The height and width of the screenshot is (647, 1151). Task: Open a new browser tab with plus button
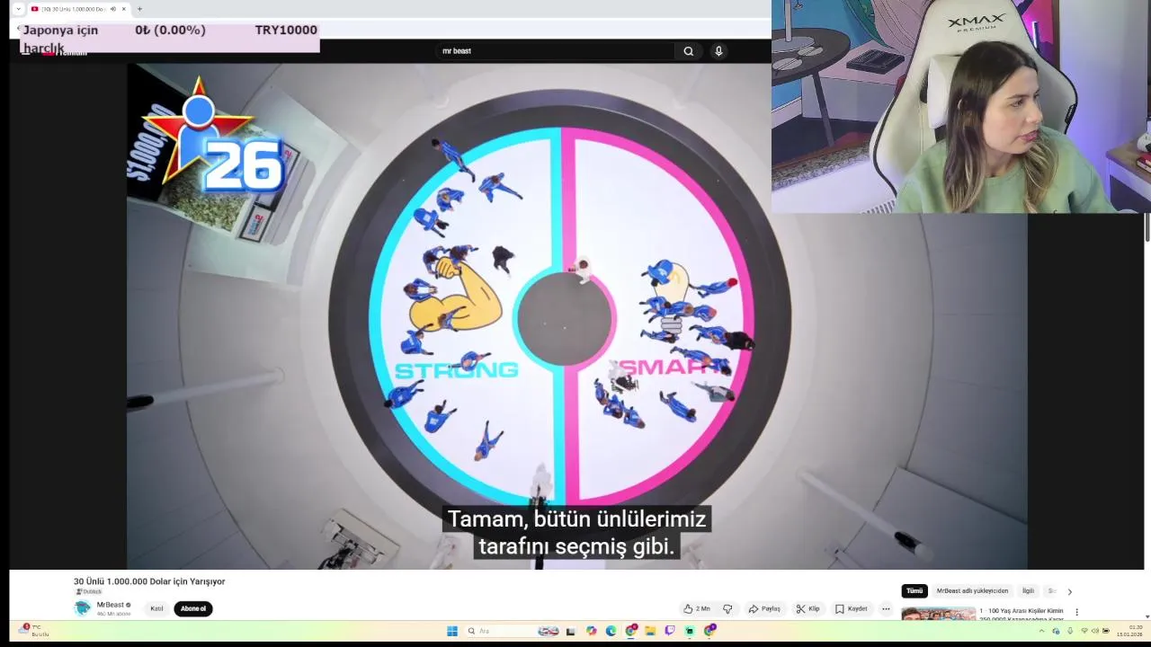tap(139, 9)
